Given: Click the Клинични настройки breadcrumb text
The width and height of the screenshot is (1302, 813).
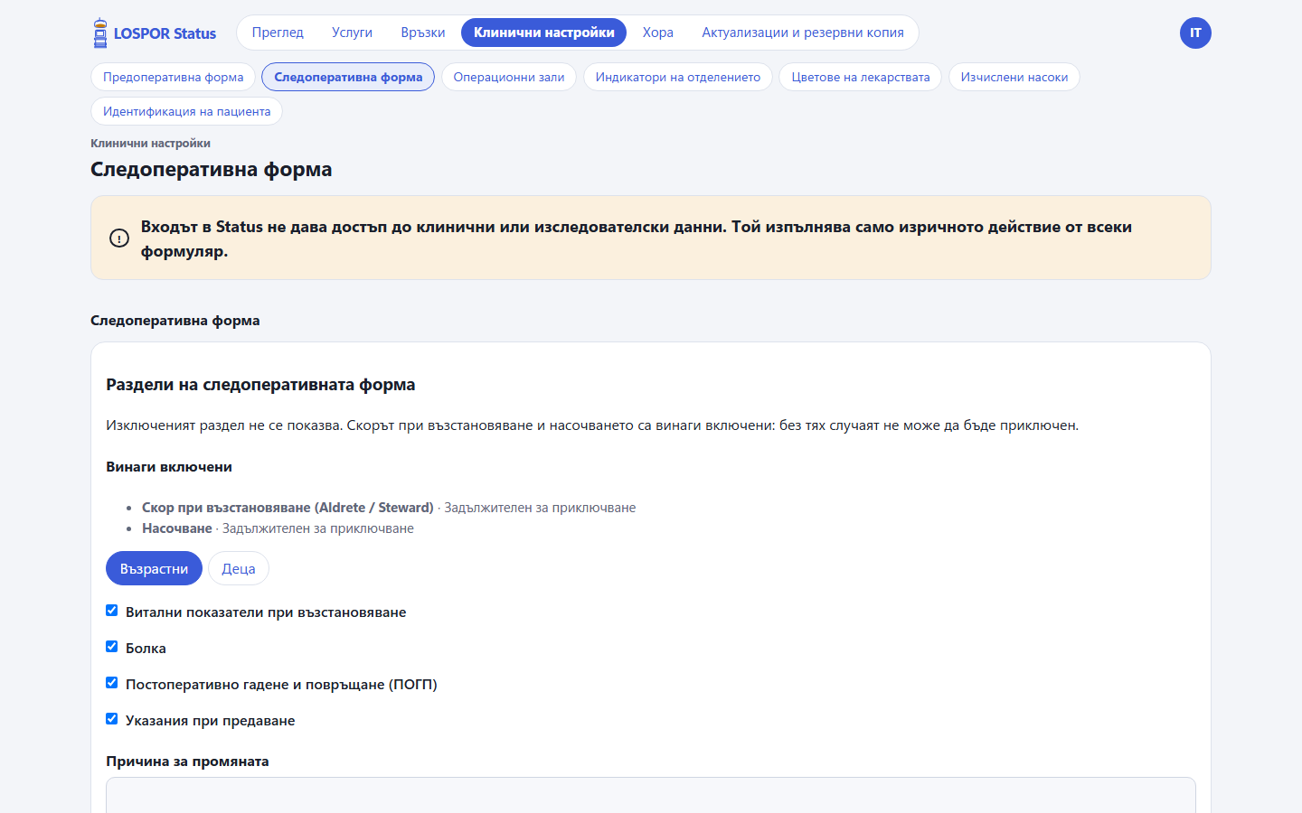Looking at the screenshot, I should (x=150, y=143).
